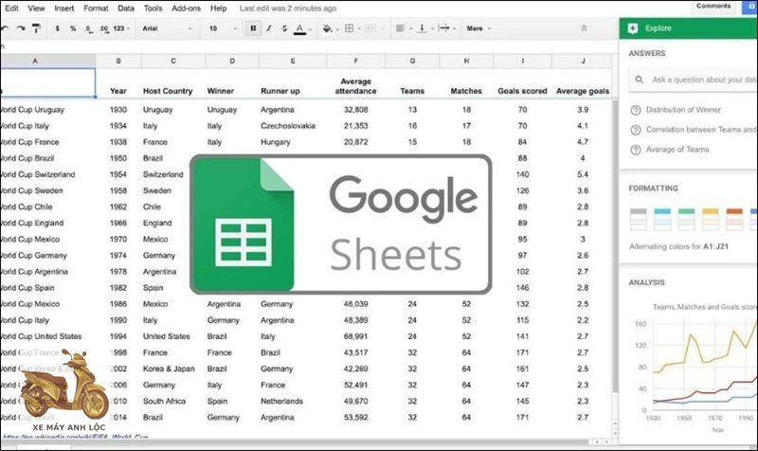Open the Arial font dropdown
Screen dimensions: 758x451
pos(167,28)
